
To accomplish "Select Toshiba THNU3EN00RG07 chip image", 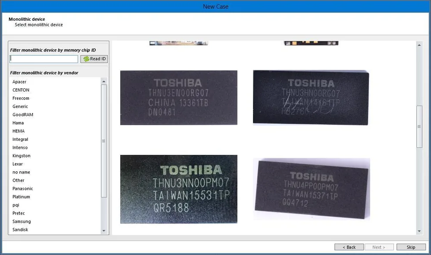I will 179,98.
